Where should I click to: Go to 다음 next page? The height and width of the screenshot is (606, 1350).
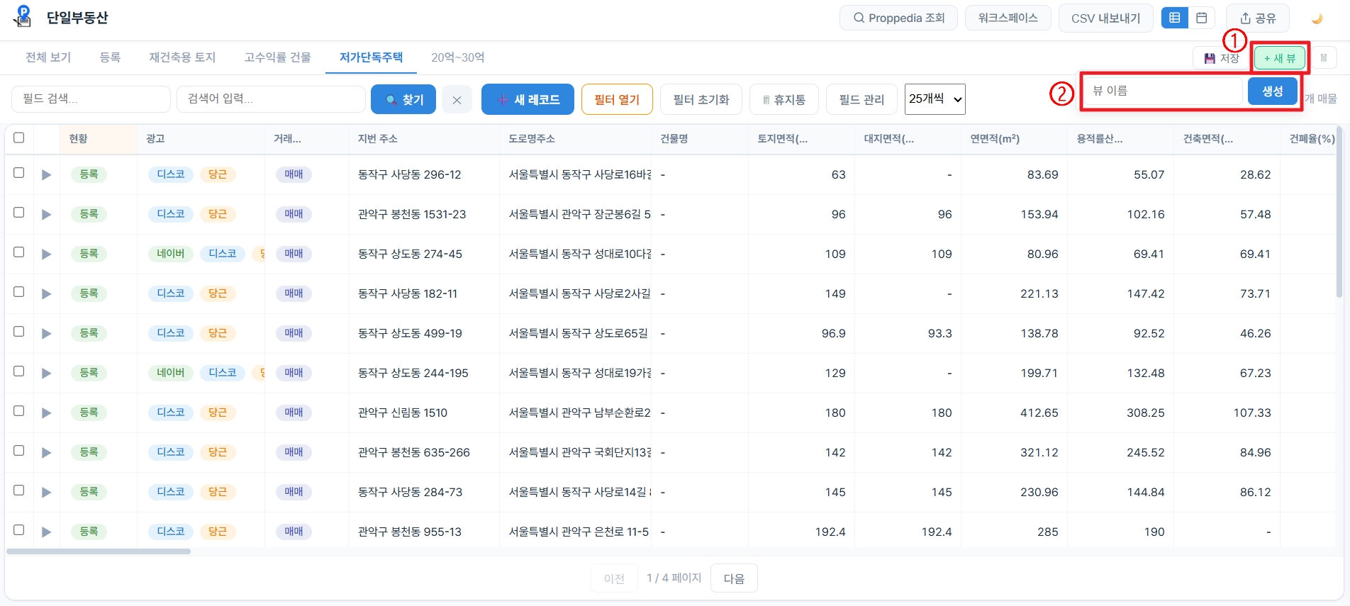pyautogui.click(x=734, y=578)
